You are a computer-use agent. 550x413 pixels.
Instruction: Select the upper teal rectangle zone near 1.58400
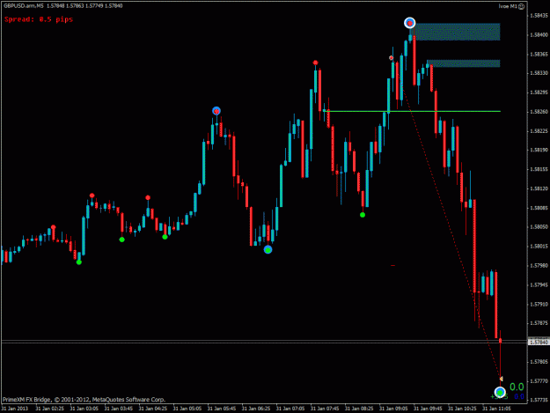(x=458, y=32)
